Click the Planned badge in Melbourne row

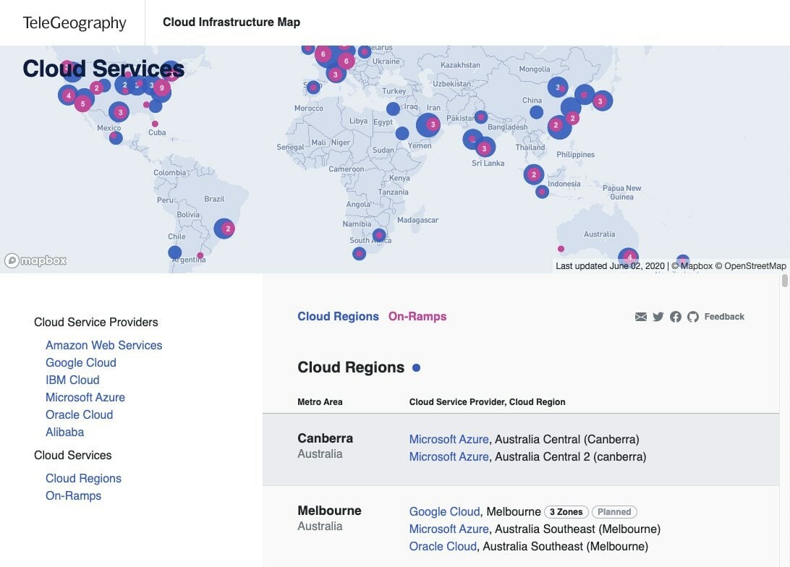click(x=614, y=512)
